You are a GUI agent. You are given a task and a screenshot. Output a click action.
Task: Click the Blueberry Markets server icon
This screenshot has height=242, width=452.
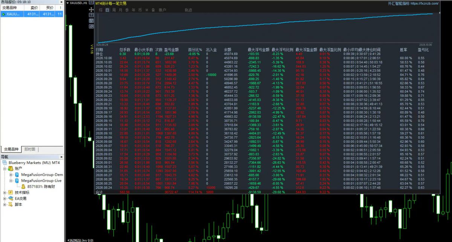coord(5,163)
